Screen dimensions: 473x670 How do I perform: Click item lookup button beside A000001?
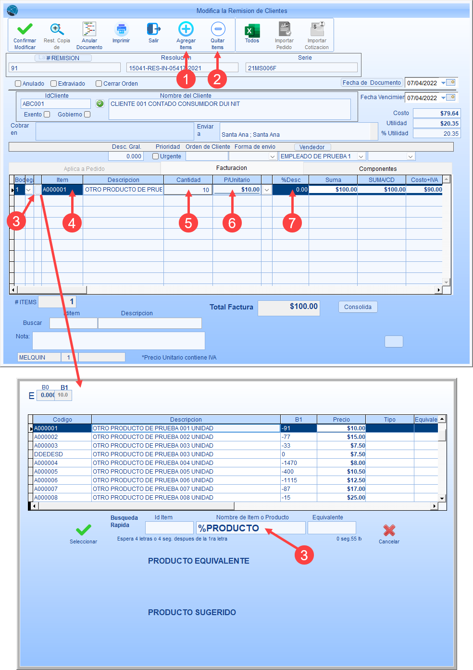38,190
